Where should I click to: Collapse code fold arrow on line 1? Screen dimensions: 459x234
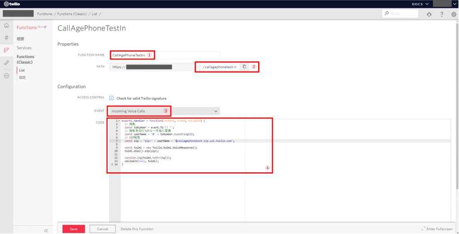tap(119, 121)
